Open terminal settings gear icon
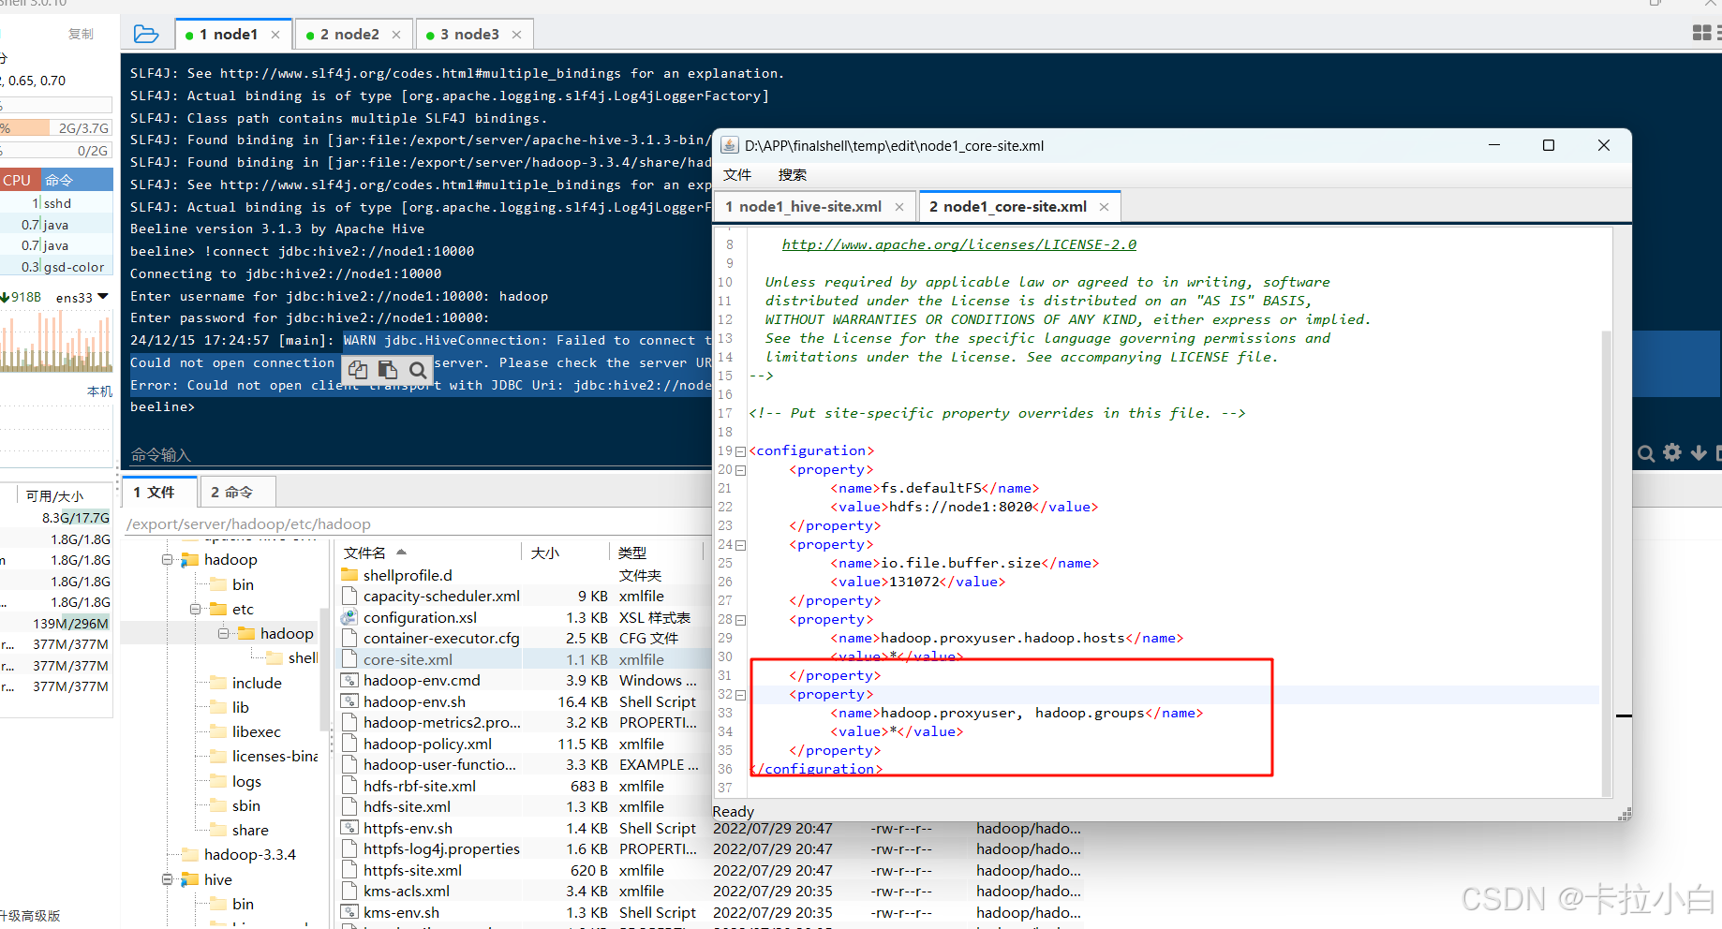The height and width of the screenshot is (929, 1722). pos(1672,453)
